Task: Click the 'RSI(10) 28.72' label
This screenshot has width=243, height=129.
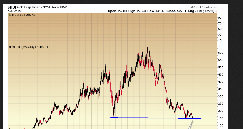Action: click(x=24, y=15)
